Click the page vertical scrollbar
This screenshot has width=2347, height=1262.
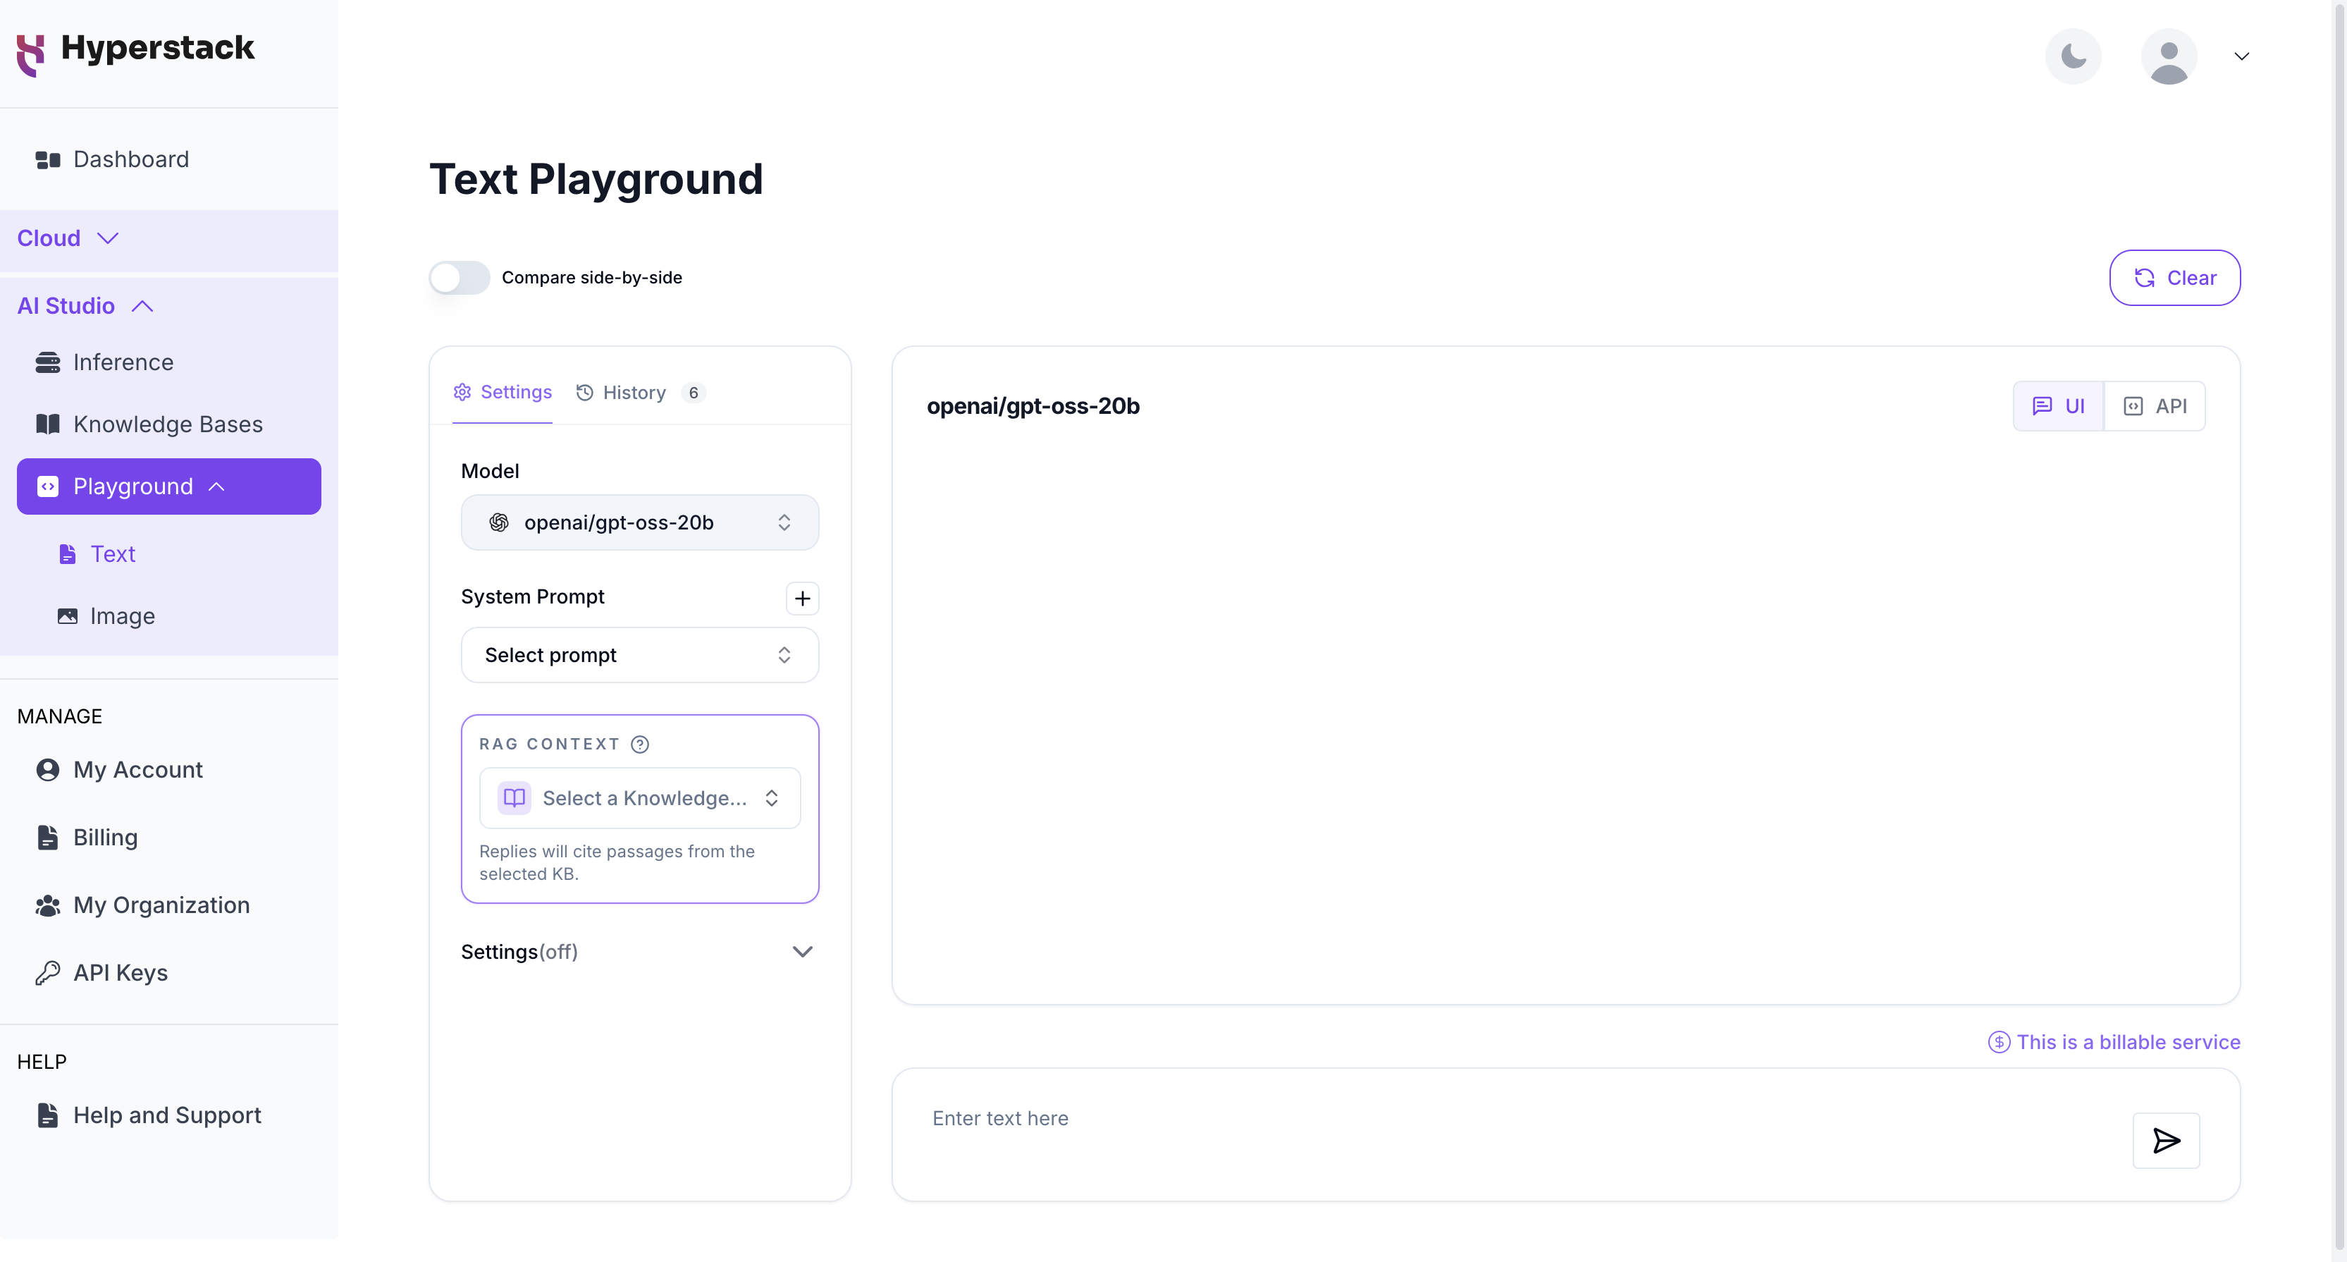tap(2339, 629)
